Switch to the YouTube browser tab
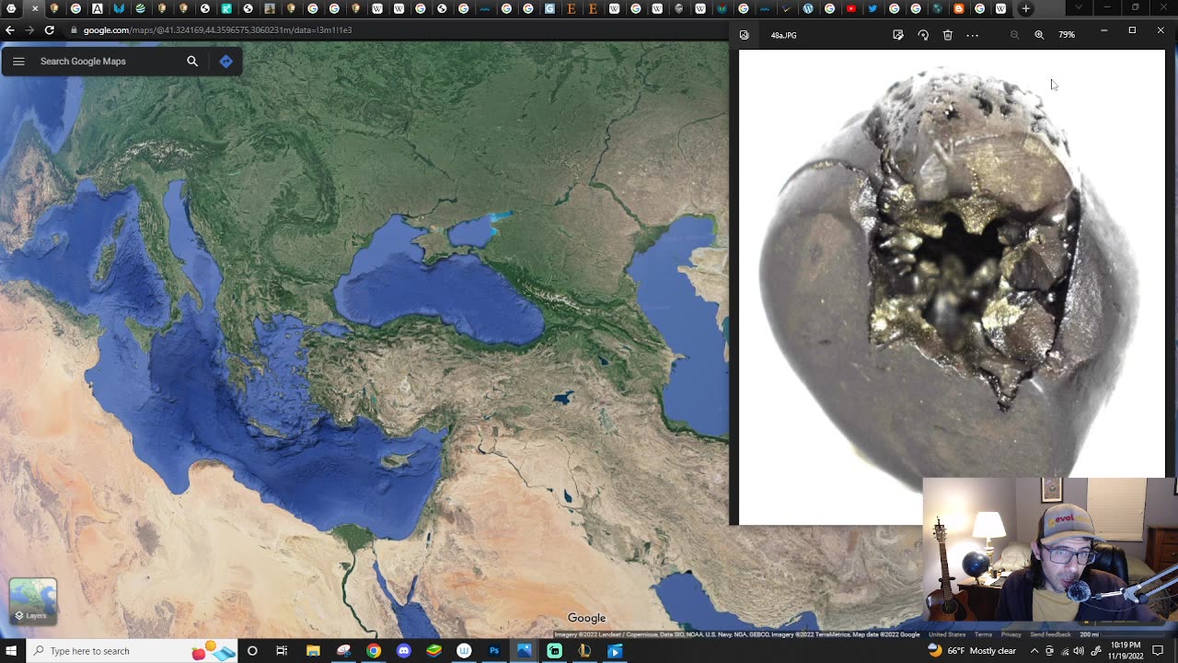The image size is (1178, 663). (x=851, y=8)
